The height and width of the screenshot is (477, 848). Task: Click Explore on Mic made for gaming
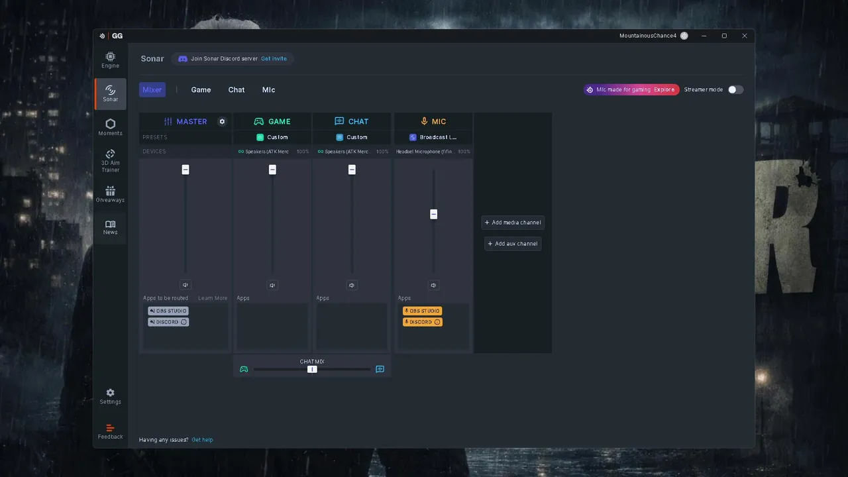click(664, 89)
